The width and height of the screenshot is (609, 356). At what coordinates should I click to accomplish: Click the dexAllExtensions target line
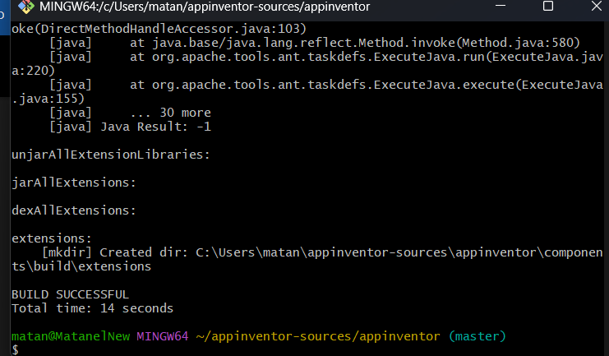[74, 210]
